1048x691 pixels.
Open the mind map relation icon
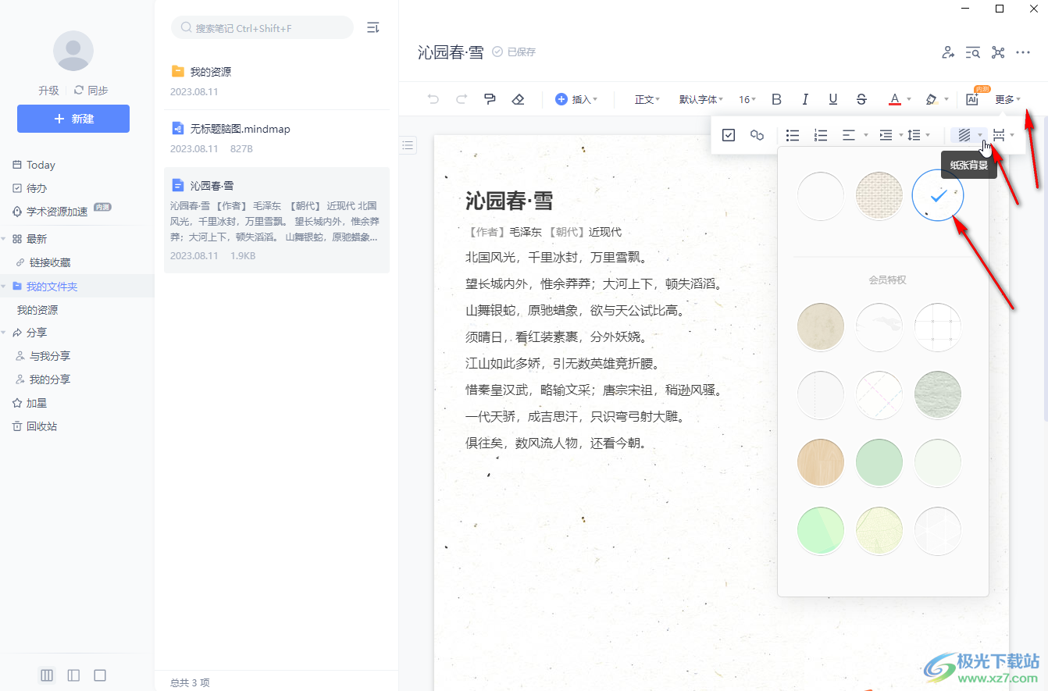point(998,52)
